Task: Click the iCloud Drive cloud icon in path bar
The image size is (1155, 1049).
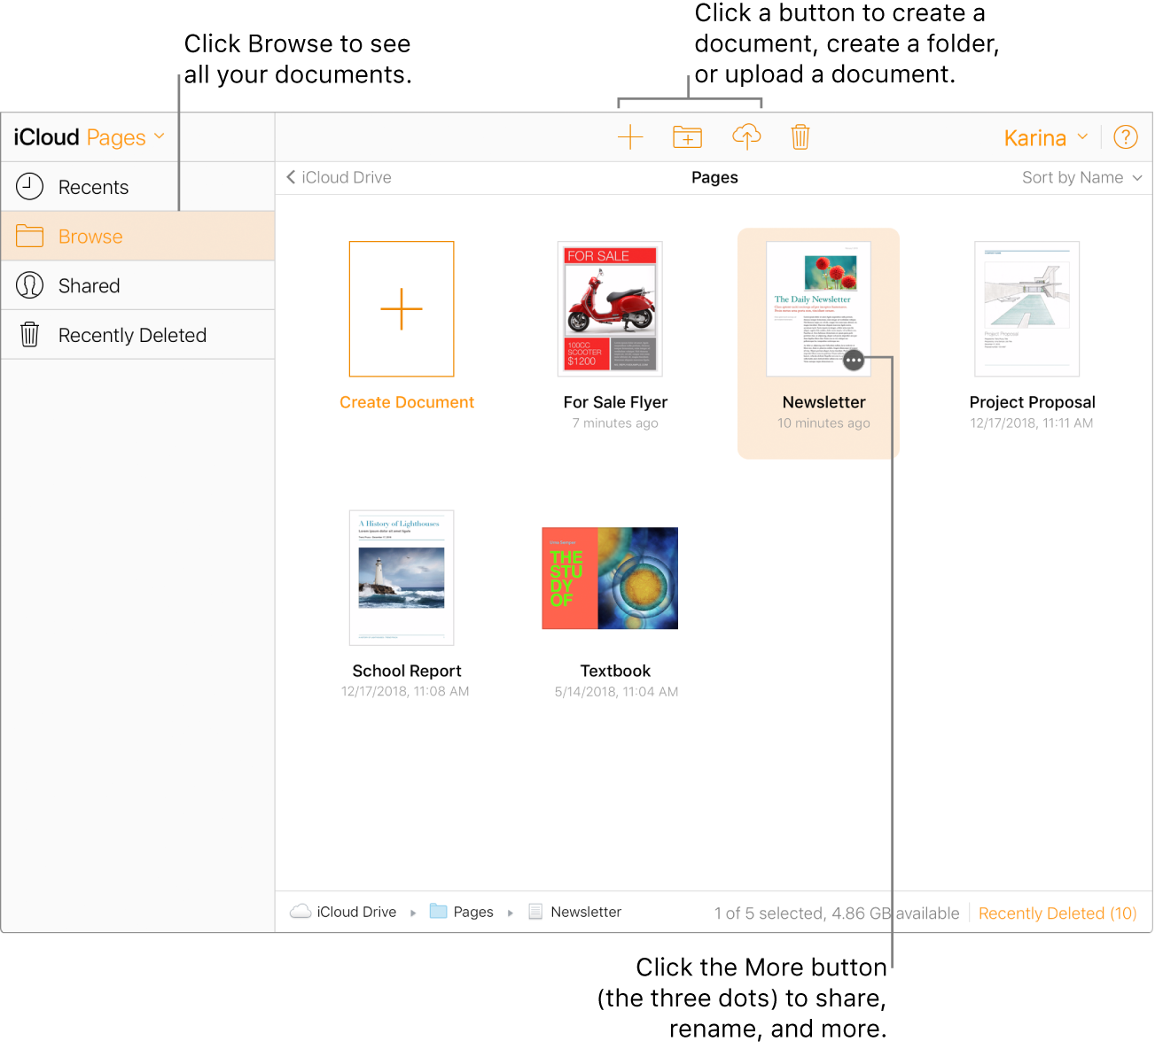Action: pyautogui.click(x=301, y=912)
